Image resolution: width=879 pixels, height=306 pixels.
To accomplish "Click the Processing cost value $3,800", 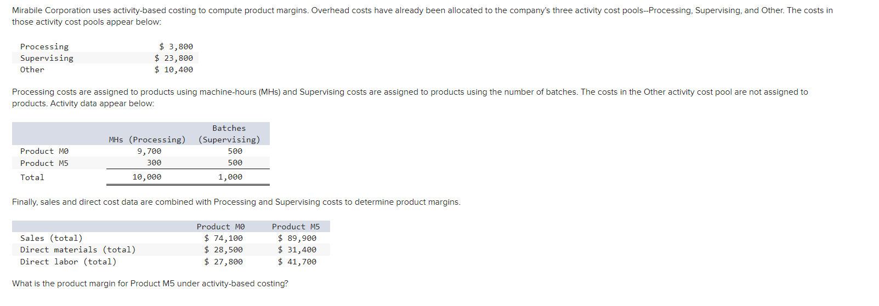I will (x=176, y=47).
